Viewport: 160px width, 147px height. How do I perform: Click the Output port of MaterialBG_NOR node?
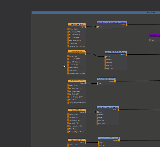coord(86,27)
